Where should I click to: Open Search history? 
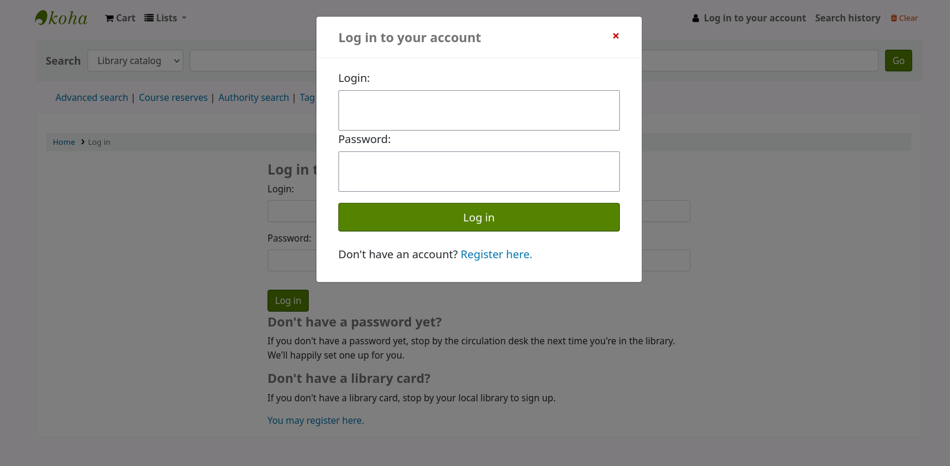coord(847,18)
